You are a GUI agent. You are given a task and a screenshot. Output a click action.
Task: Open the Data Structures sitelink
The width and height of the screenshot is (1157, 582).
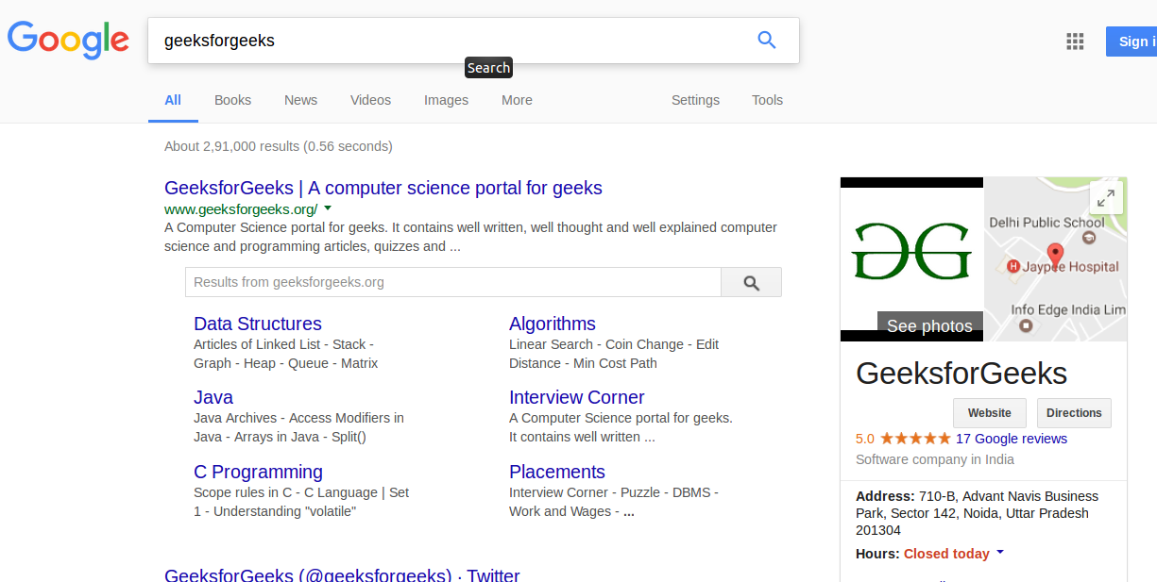pos(258,324)
